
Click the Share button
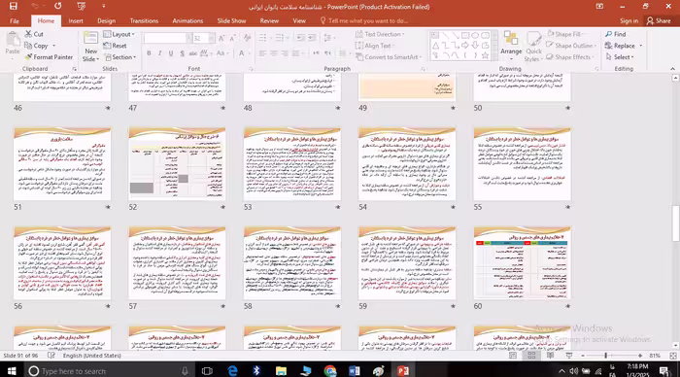[659, 20]
